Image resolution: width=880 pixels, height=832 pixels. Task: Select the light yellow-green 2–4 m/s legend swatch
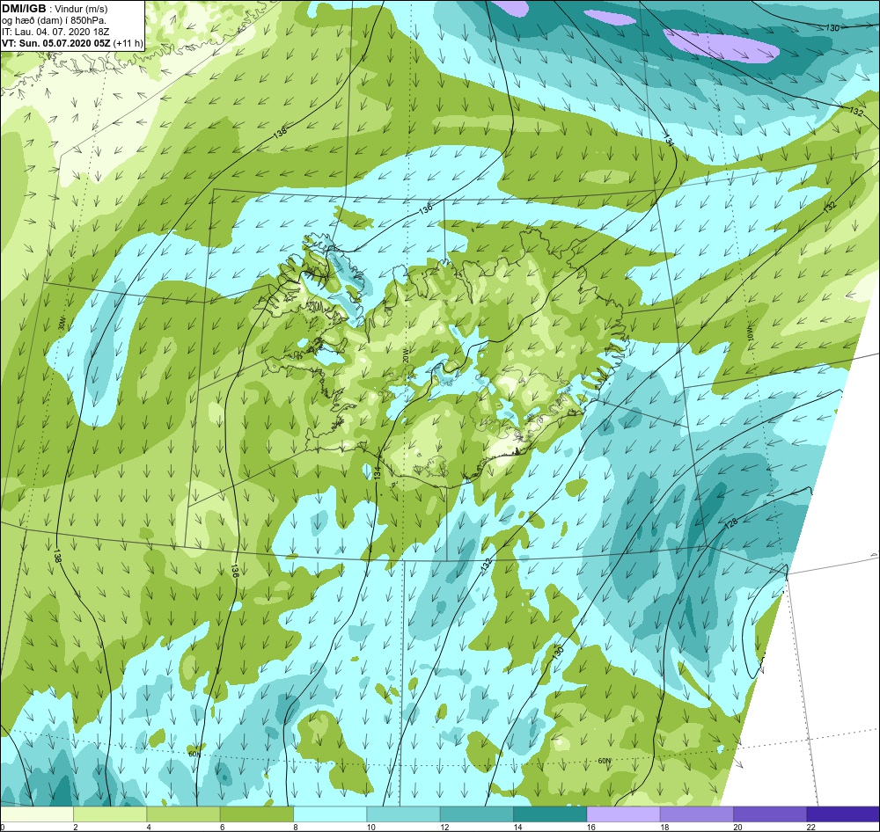coord(110,814)
